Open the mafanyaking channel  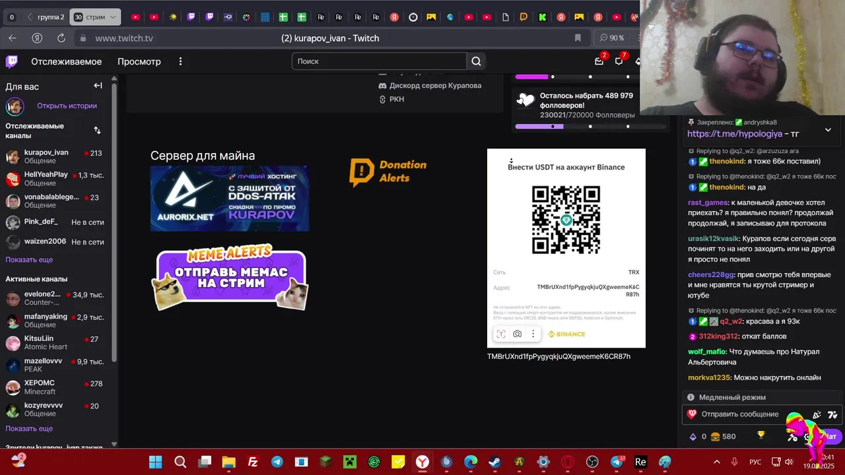[55, 321]
